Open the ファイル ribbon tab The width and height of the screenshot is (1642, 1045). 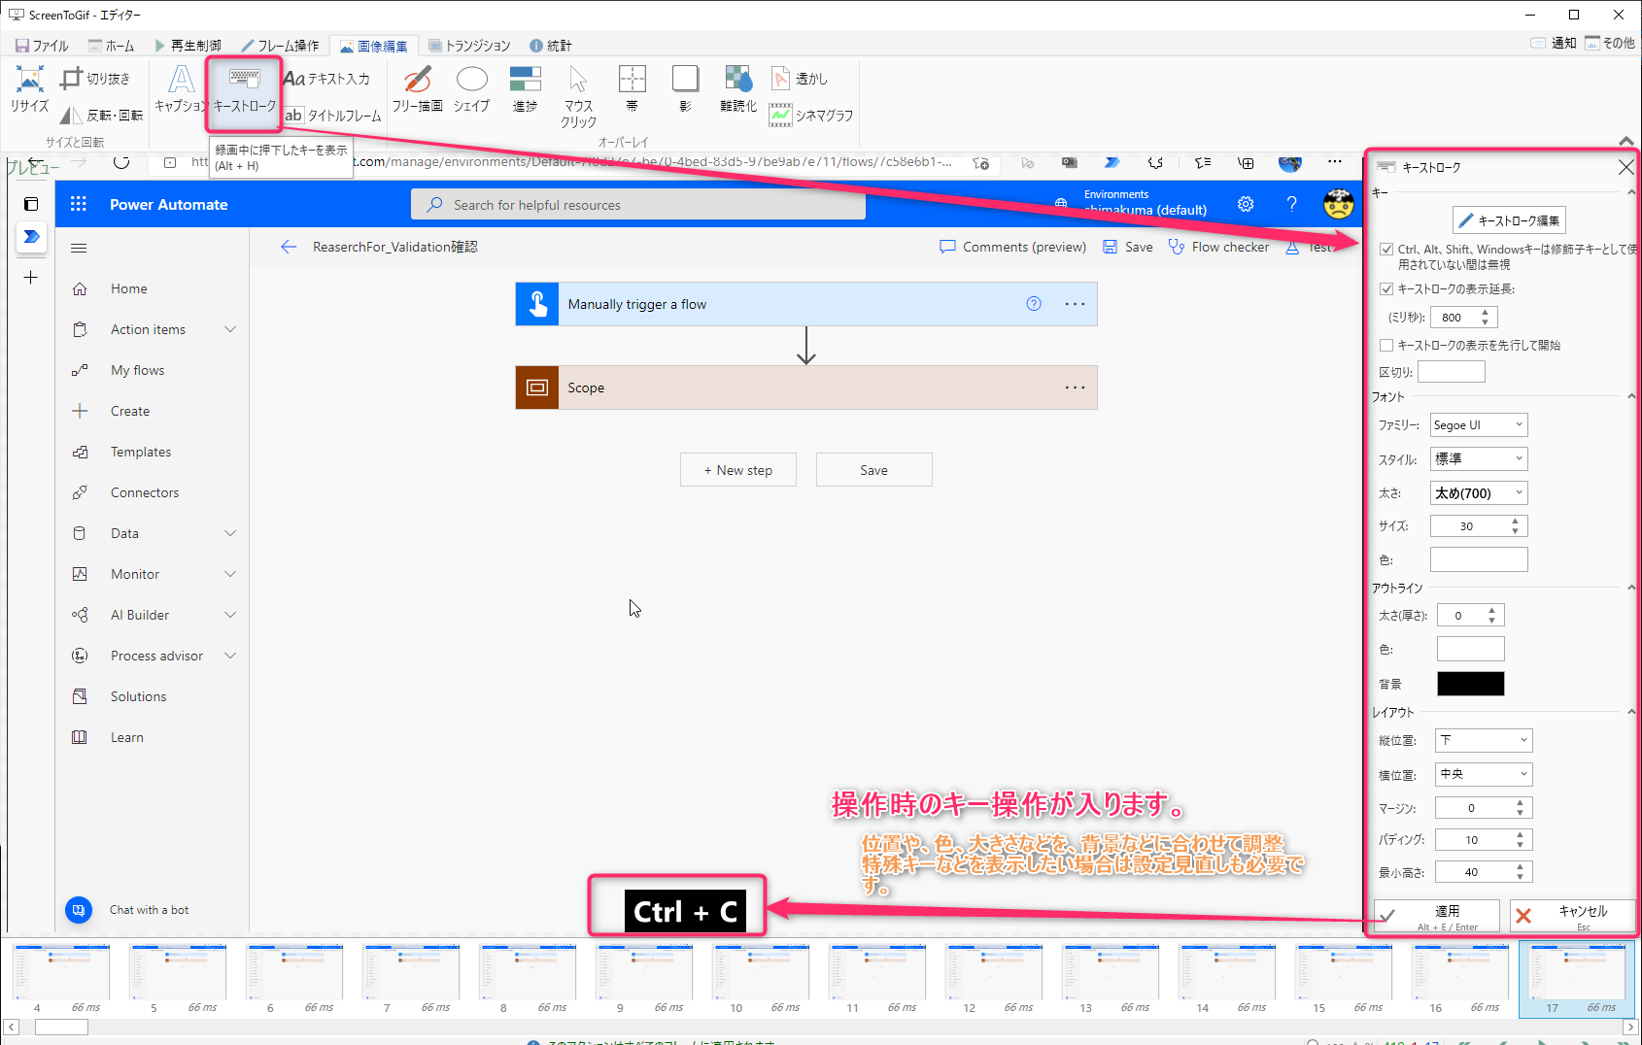42,46
